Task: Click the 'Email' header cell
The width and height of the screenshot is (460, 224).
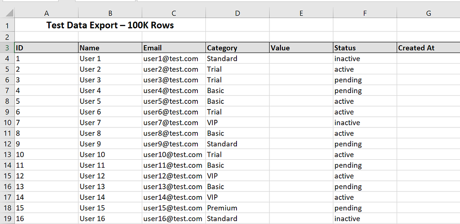Action: coord(174,48)
